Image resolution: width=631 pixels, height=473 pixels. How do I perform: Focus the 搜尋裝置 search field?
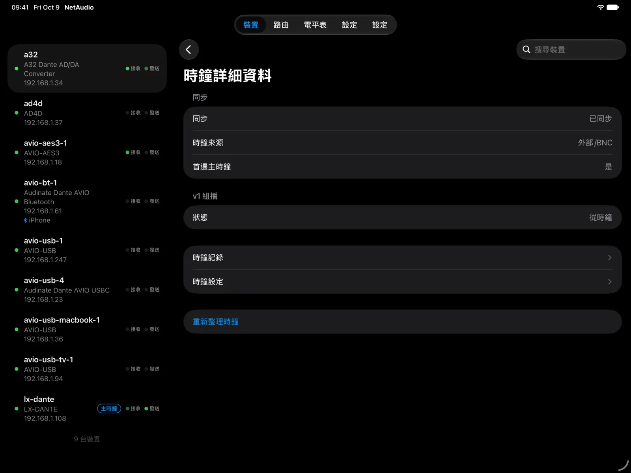point(571,50)
